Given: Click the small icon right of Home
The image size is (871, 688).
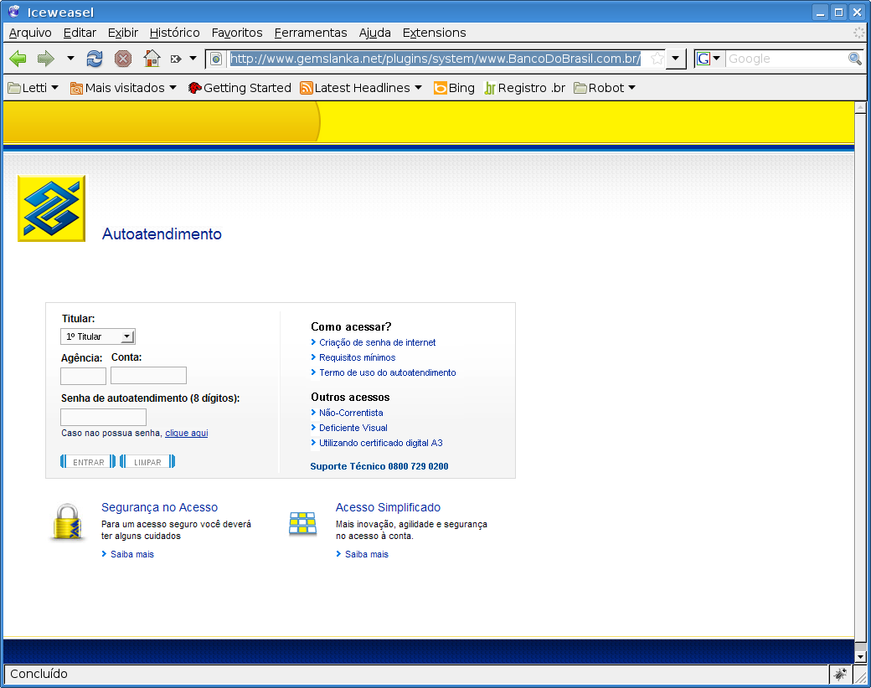Looking at the screenshot, I should click(176, 59).
